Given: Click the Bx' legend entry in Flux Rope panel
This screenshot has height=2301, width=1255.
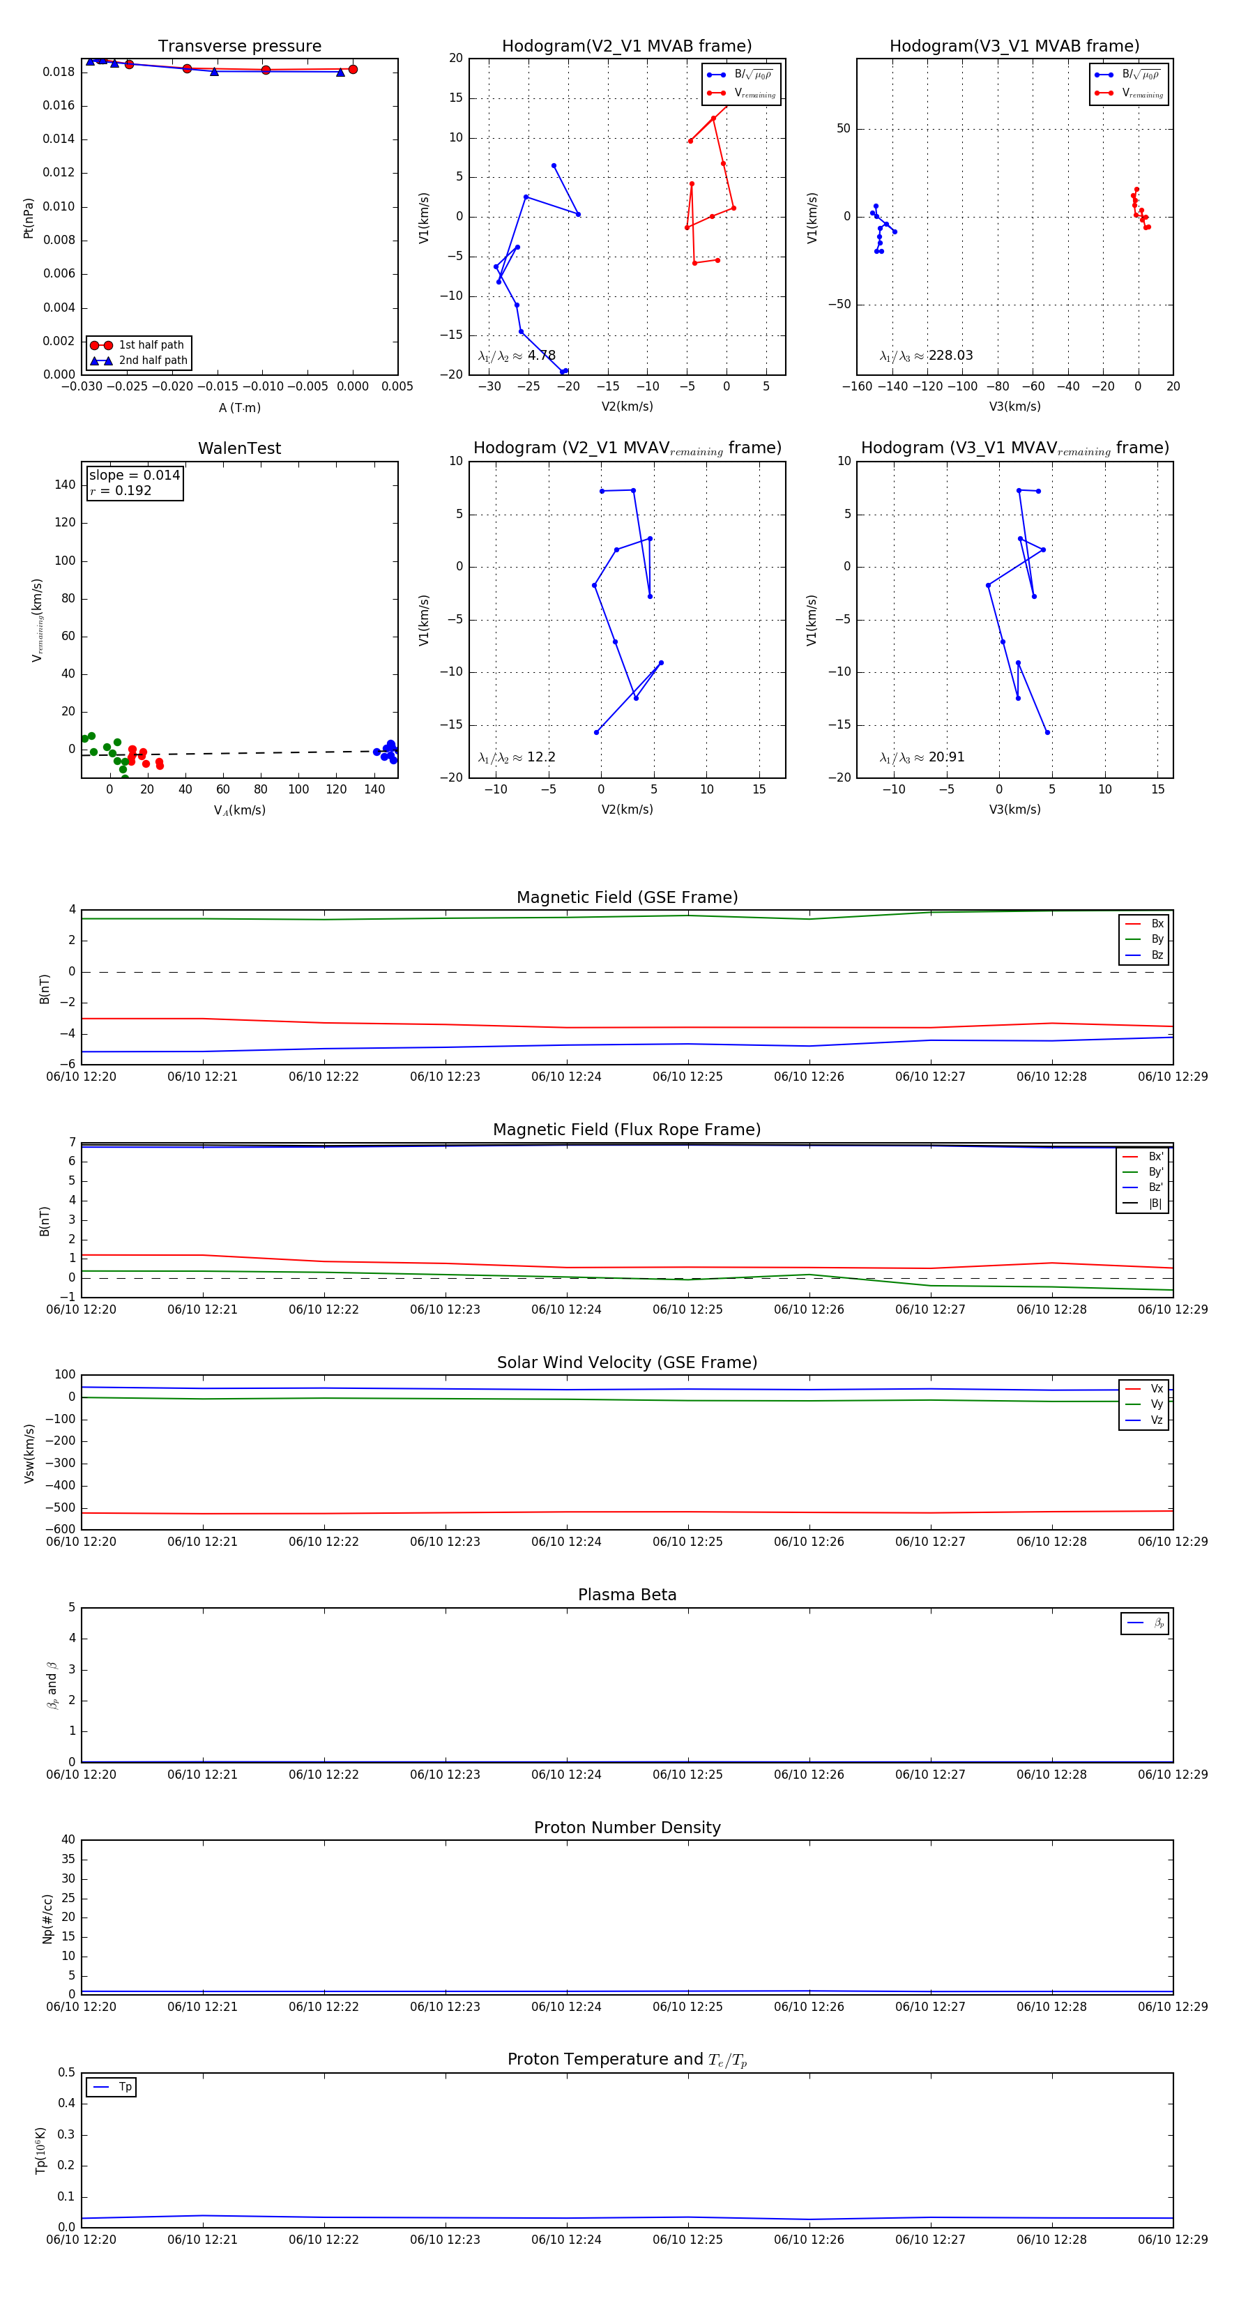Looking at the screenshot, I should [x=1143, y=1157].
